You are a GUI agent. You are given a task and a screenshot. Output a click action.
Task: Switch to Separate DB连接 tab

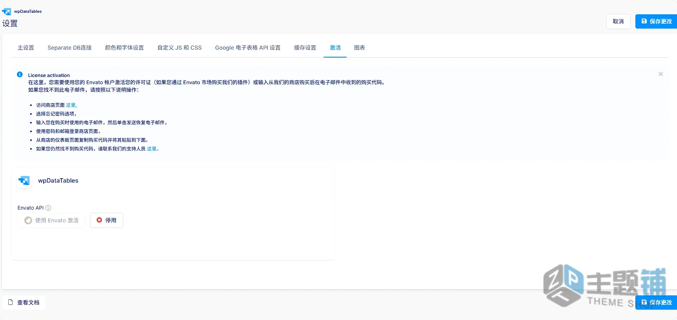(69, 48)
